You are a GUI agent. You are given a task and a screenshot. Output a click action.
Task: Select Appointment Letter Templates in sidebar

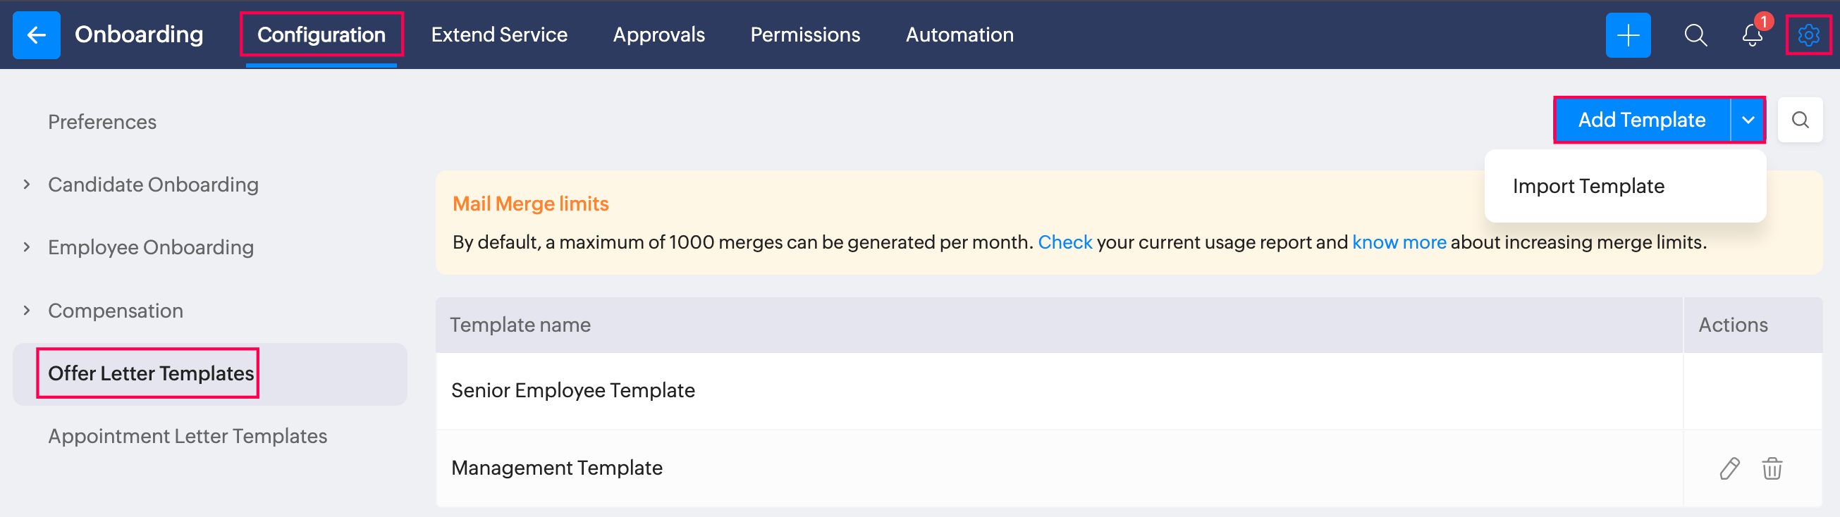pyautogui.click(x=187, y=436)
